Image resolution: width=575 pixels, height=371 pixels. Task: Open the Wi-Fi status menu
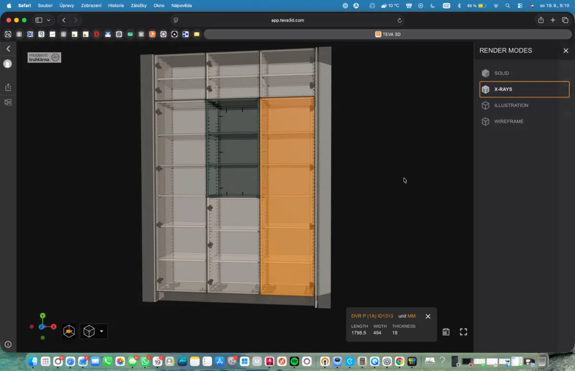pyautogui.click(x=496, y=6)
